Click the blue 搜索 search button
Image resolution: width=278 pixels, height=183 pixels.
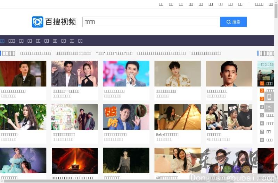233,22
